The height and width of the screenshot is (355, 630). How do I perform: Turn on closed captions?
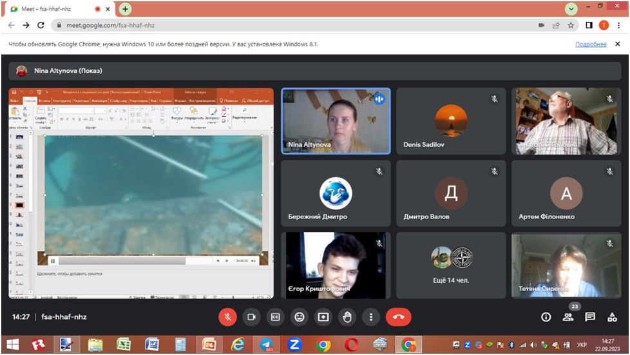tap(275, 317)
